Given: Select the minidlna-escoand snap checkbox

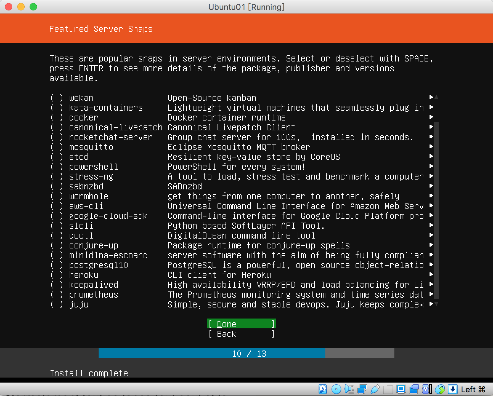Looking at the screenshot, I should [x=57, y=255].
